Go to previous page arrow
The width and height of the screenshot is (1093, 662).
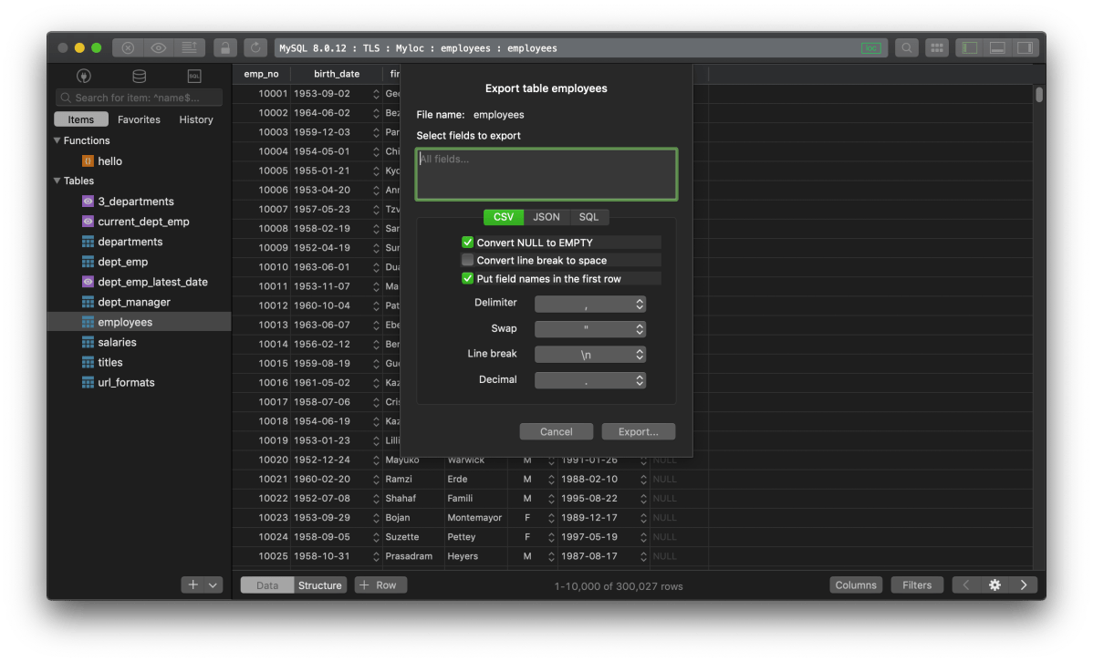click(x=966, y=585)
